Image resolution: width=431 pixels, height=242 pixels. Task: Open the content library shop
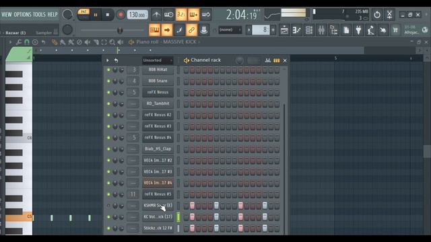[x=395, y=30]
